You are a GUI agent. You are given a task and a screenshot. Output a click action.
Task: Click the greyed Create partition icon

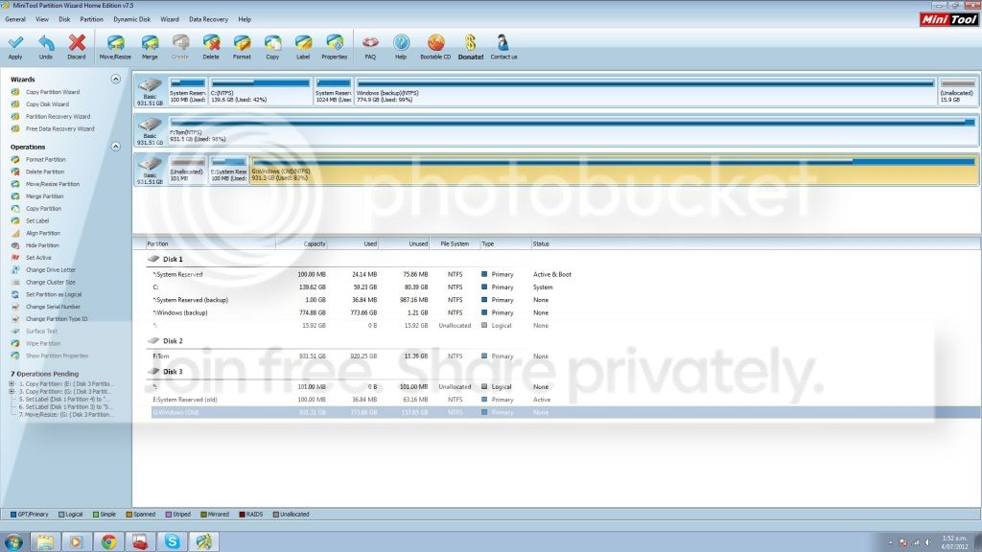(180, 47)
